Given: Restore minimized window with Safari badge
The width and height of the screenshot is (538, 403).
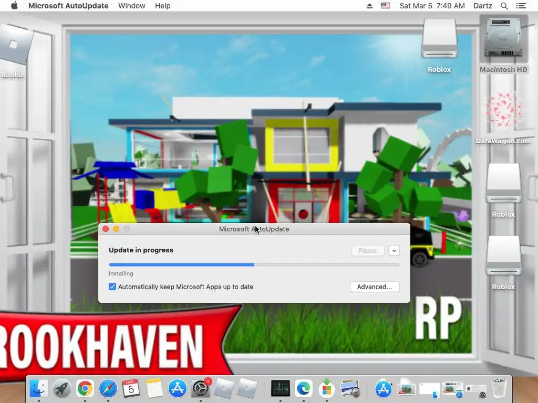Looking at the screenshot, I should click(452, 390).
